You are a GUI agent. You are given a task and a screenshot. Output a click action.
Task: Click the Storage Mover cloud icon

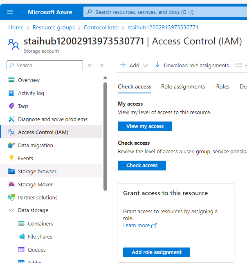(11, 184)
